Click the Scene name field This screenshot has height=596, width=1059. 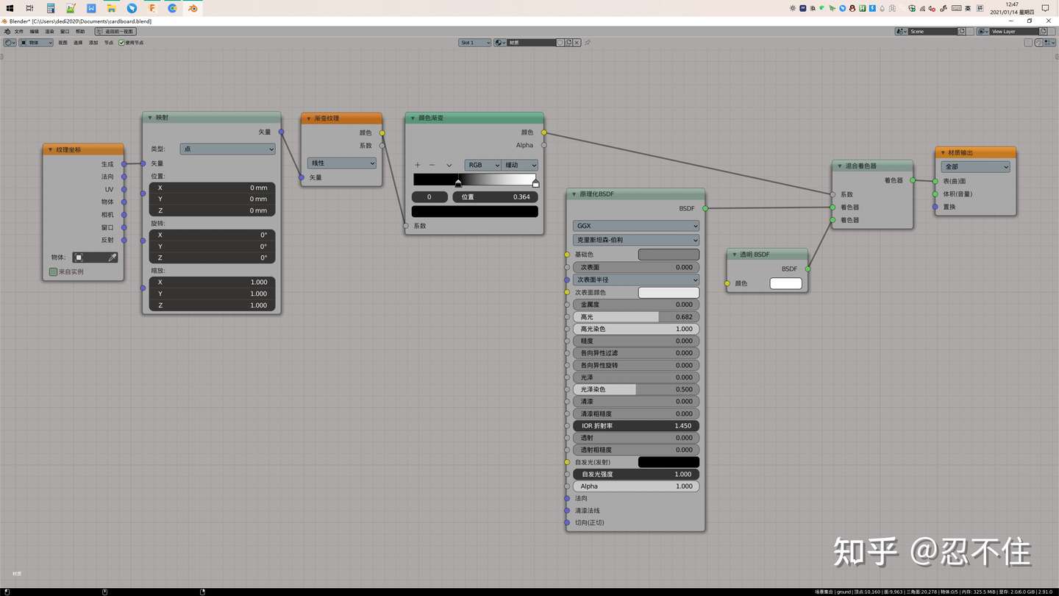pyautogui.click(x=933, y=32)
